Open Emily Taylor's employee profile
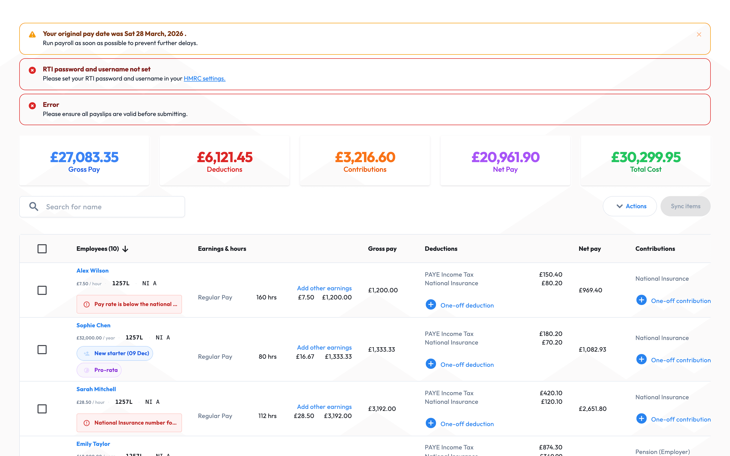The height and width of the screenshot is (456, 730). pos(93,444)
